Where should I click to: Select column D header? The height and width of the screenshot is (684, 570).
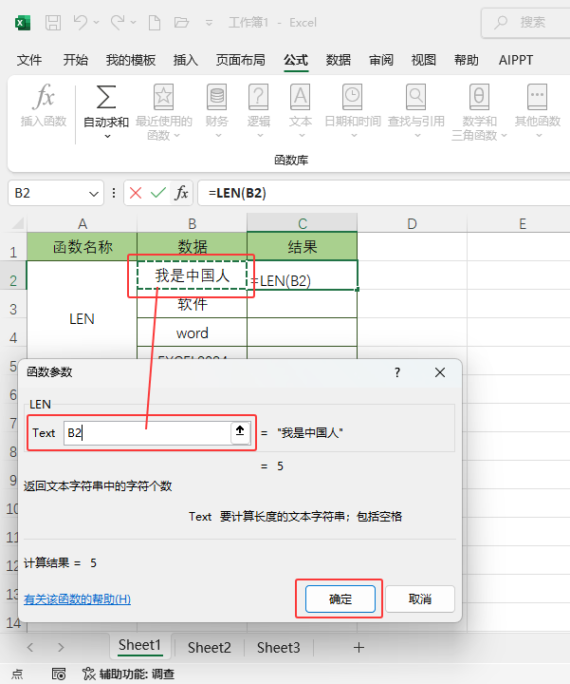412,224
